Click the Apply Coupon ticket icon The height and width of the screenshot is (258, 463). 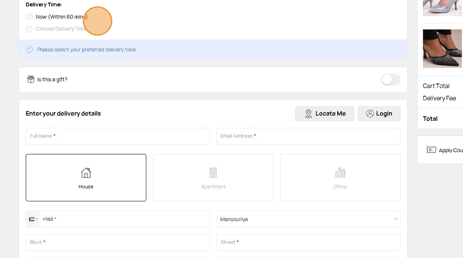[x=431, y=150]
